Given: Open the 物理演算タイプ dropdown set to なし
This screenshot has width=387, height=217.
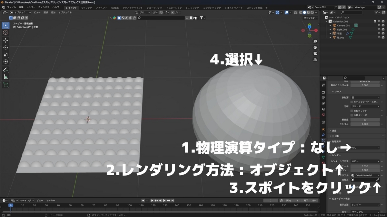Looking at the screenshot, I should 365,148.
